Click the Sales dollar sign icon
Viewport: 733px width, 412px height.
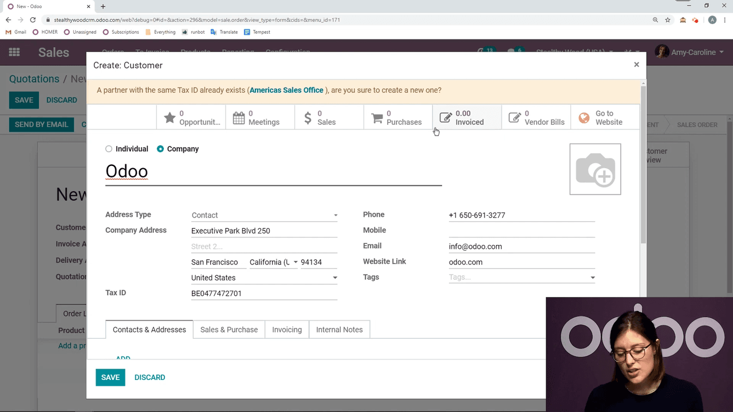point(308,118)
